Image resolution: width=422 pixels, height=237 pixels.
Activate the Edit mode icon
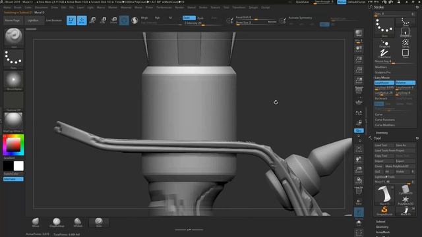(71, 20)
